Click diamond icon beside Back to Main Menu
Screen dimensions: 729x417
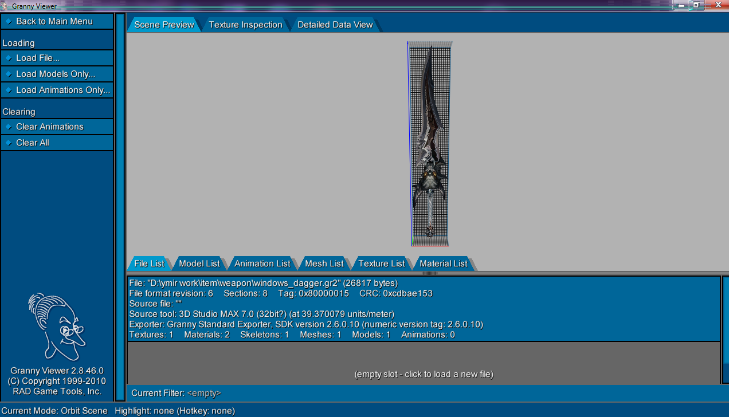(9, 22)
